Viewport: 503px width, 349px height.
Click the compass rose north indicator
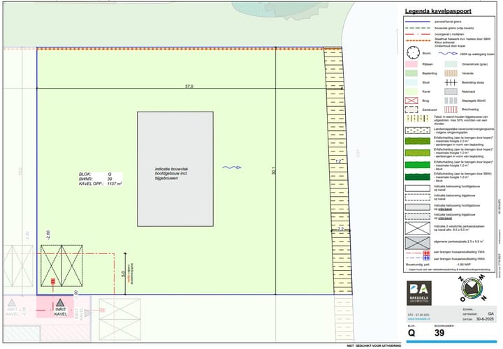pos(473,288)
